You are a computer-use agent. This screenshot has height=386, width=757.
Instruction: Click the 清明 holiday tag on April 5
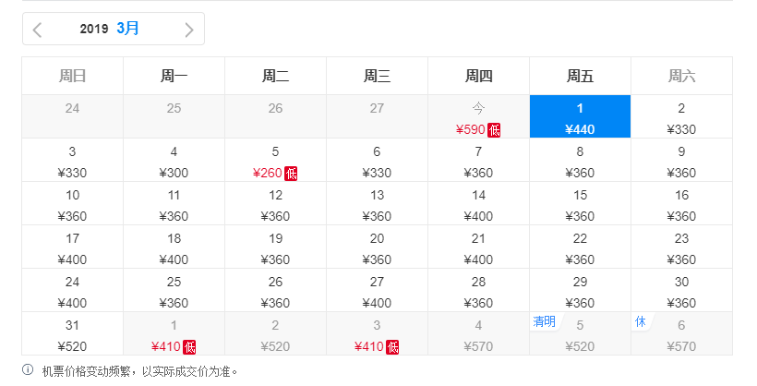tap(544, 321)
